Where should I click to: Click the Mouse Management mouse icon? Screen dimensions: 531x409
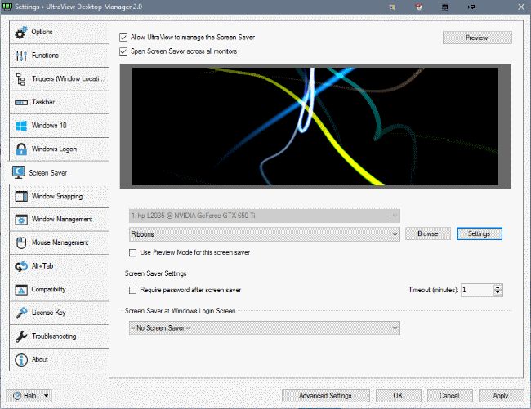(21, 242)
